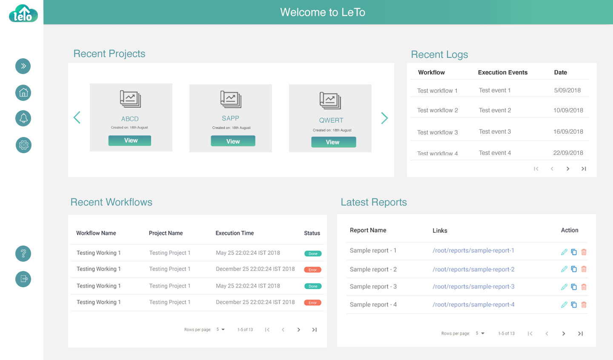Screen dimensions: 613x360
Task: Jump to last page of Recent Workflows
Action: click(x=315, y=330)
